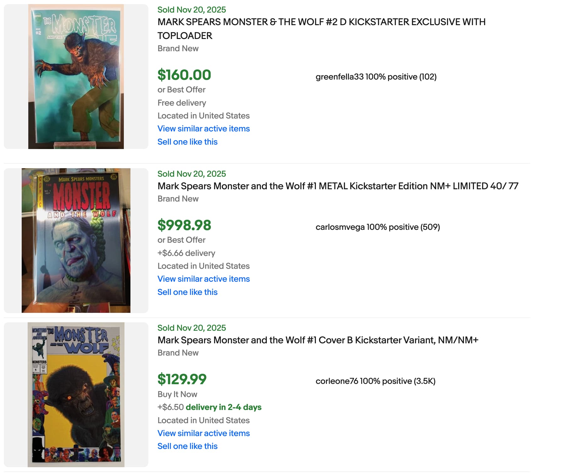Open the METAL Kickstarter Edition LIMITED 40/77 title
Screen dimensions: 567x476
point(338,186)
